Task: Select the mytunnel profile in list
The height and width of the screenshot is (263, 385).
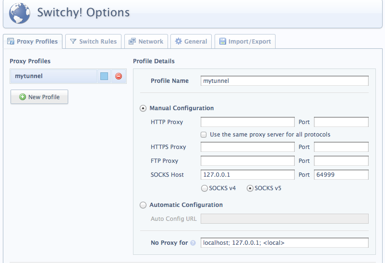Action: [54, 76]
